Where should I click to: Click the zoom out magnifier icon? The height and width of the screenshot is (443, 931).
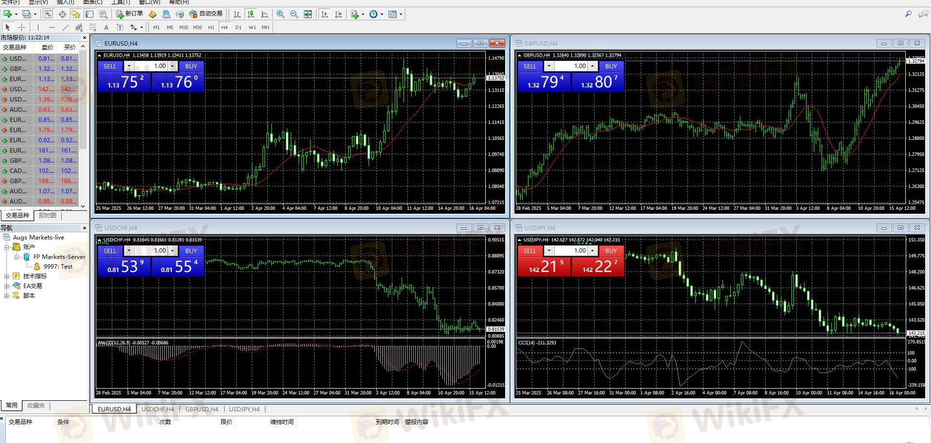point(294,14)
